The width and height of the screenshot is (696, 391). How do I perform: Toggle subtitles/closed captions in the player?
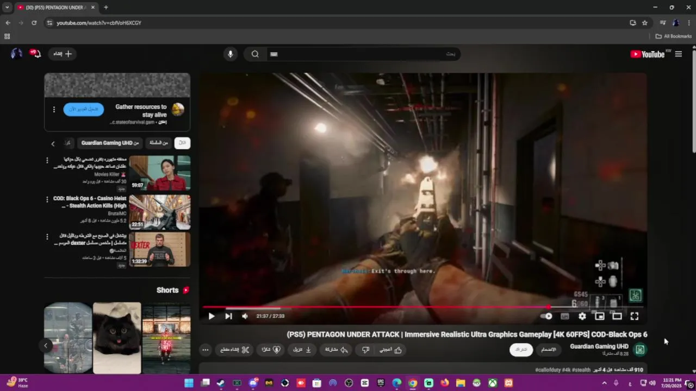click(565, 316)
